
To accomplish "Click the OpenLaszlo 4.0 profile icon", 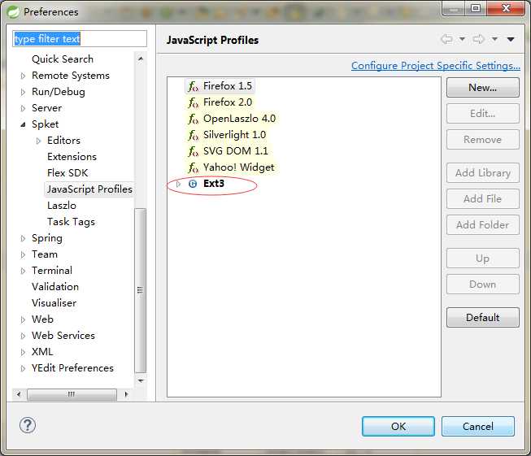I will (193, 119).
